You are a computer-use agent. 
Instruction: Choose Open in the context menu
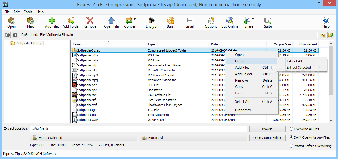[x=251, y=55]
